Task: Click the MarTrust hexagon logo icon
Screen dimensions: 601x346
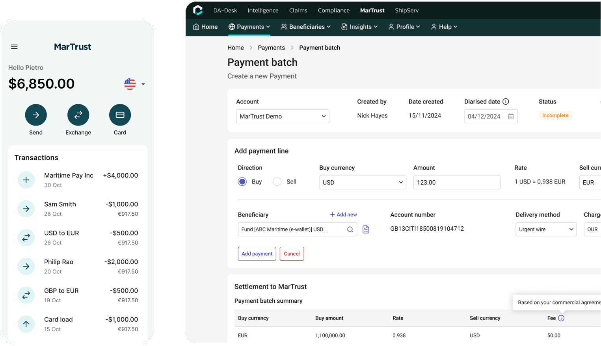Action: (198, 10)
